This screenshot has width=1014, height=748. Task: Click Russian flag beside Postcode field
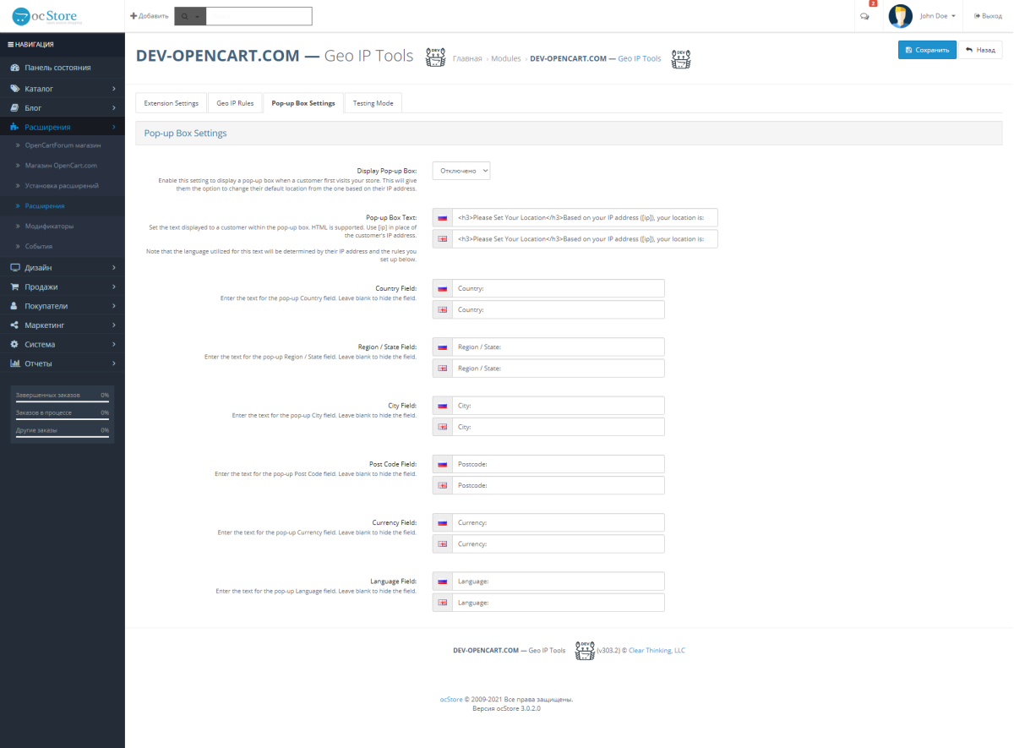[442, 464]
